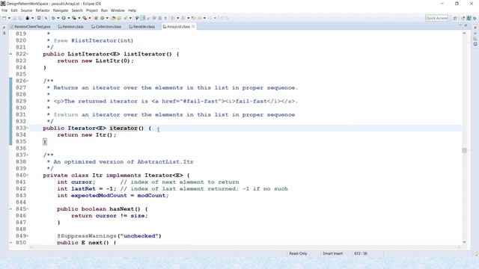Click the Quick Access field
The width and height of the screenshot is (479, 269).
pyautogui.click(x=436, y=18)
